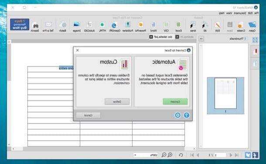Click the Facebook icon in the status bar
This screenshot has width=266, height=164.
point(255,155)
